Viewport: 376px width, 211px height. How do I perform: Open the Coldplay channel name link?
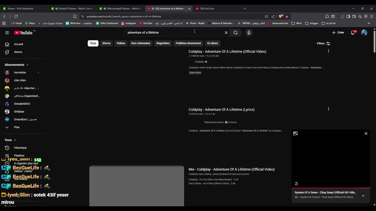click(199, 62)
